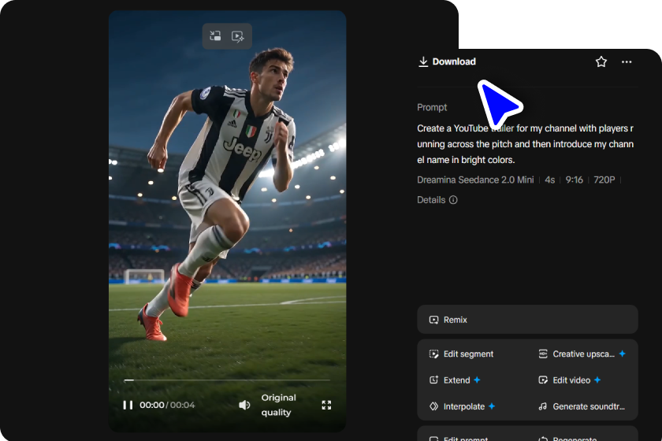Screen dimensions: 662x441
Task: Click the 00:00 / 00:04 time display
Action: (x=167, y=405)
